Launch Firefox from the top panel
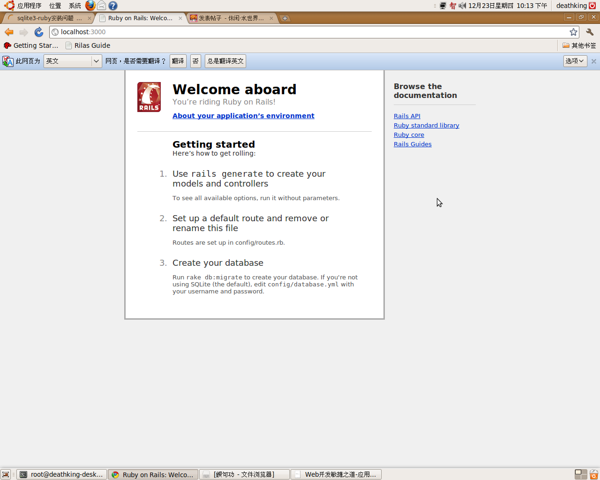Screen dimensions: 600x480 point(90,6)
